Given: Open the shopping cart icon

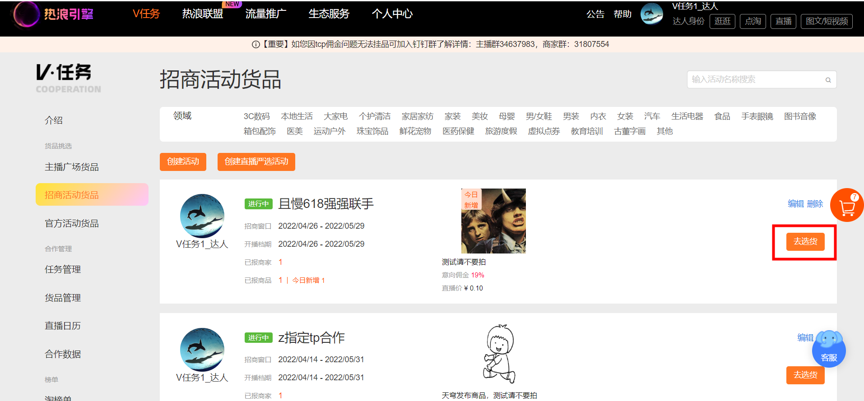Looking at the screenshot, I should coord(847,205).
